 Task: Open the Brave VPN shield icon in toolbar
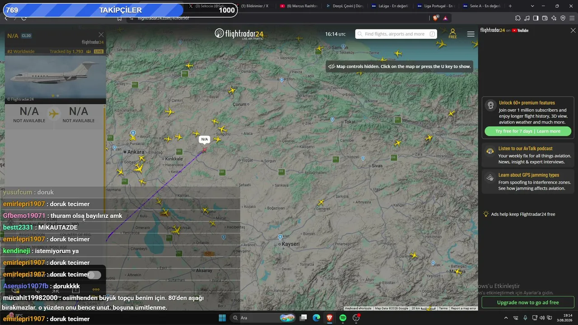point(563,18)
